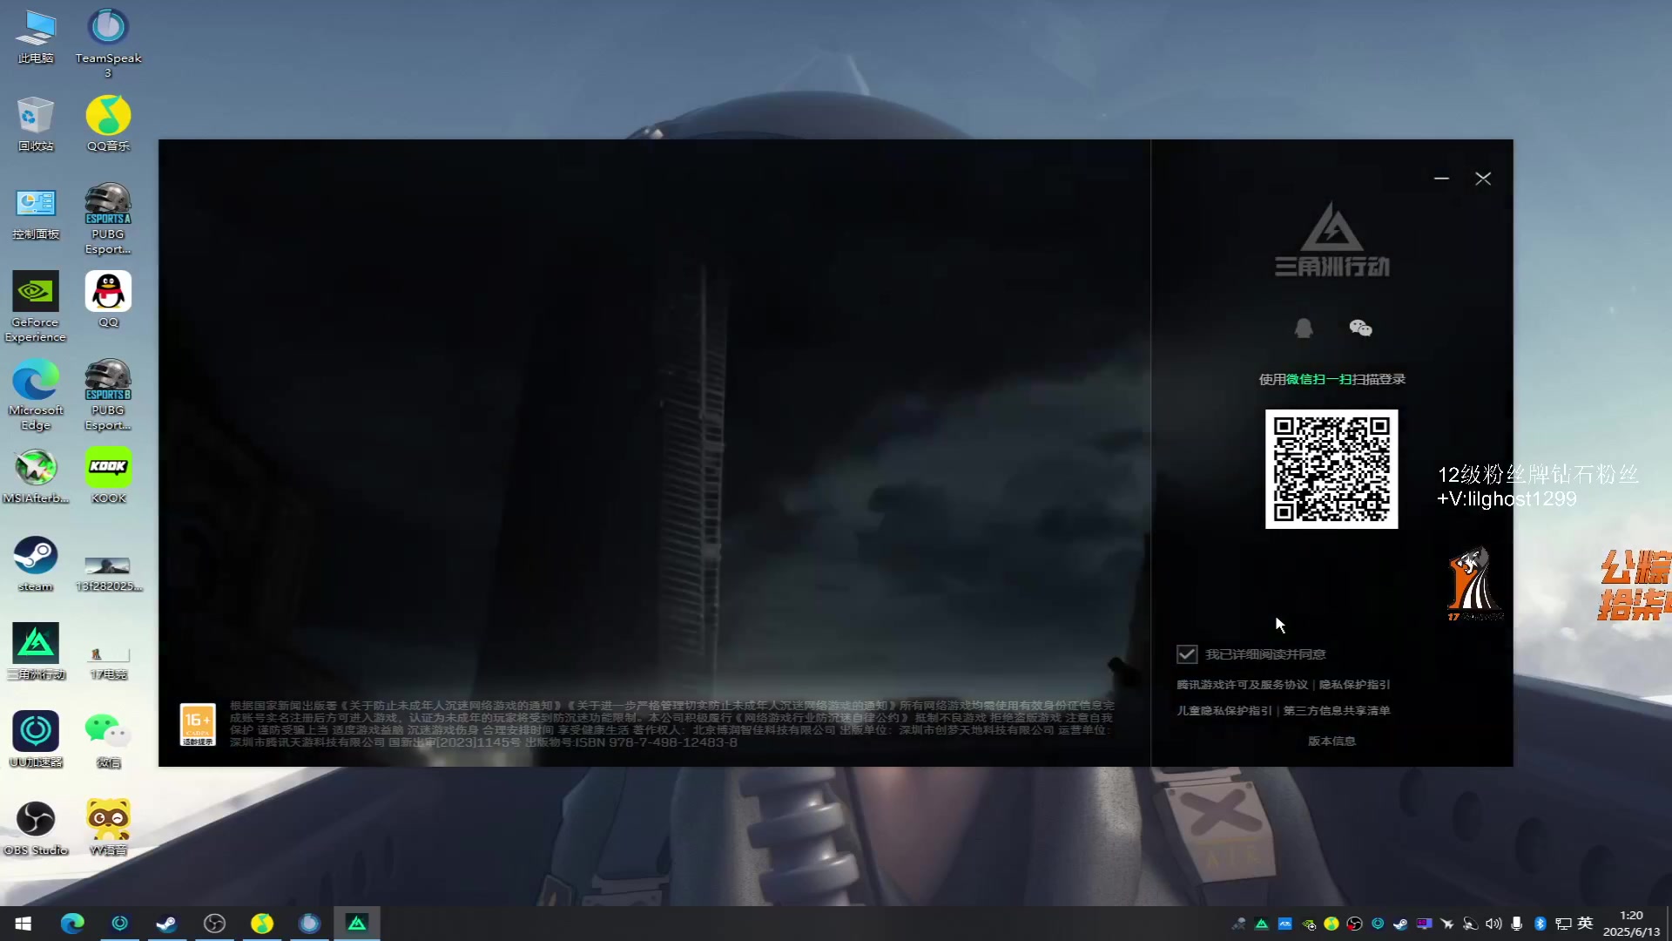Viewport: 1672px width, 941px height.
Task: Select the QQ login icon in launcher
Action: coord(1303,328)
